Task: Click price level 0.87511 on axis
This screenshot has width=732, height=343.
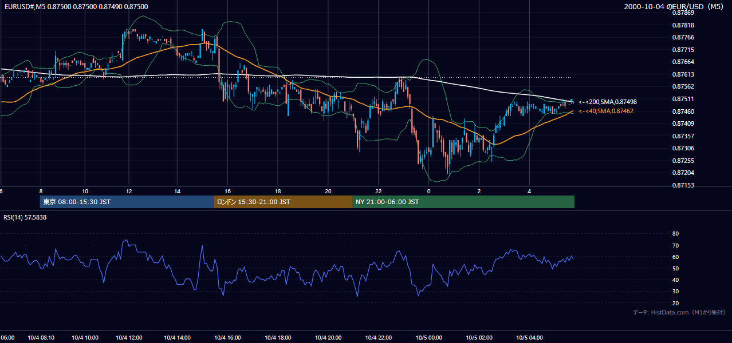Action: (683, 99)
